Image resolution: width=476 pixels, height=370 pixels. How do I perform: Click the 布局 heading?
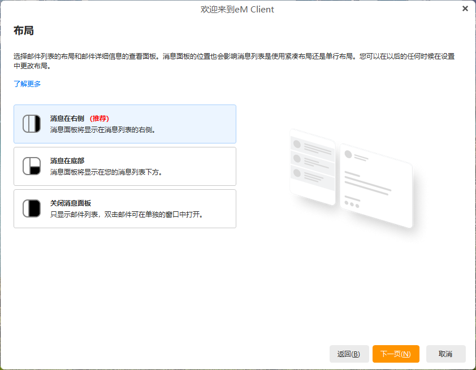click(x=24, y=31)
